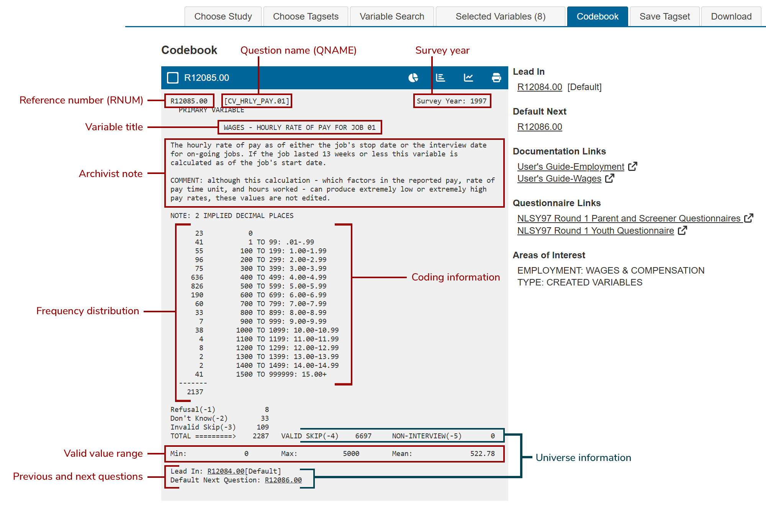This screenshot has width=766, height=515.
Task: Click R12086.00 in Default Next Question line
Action: [x=283, y=480]
